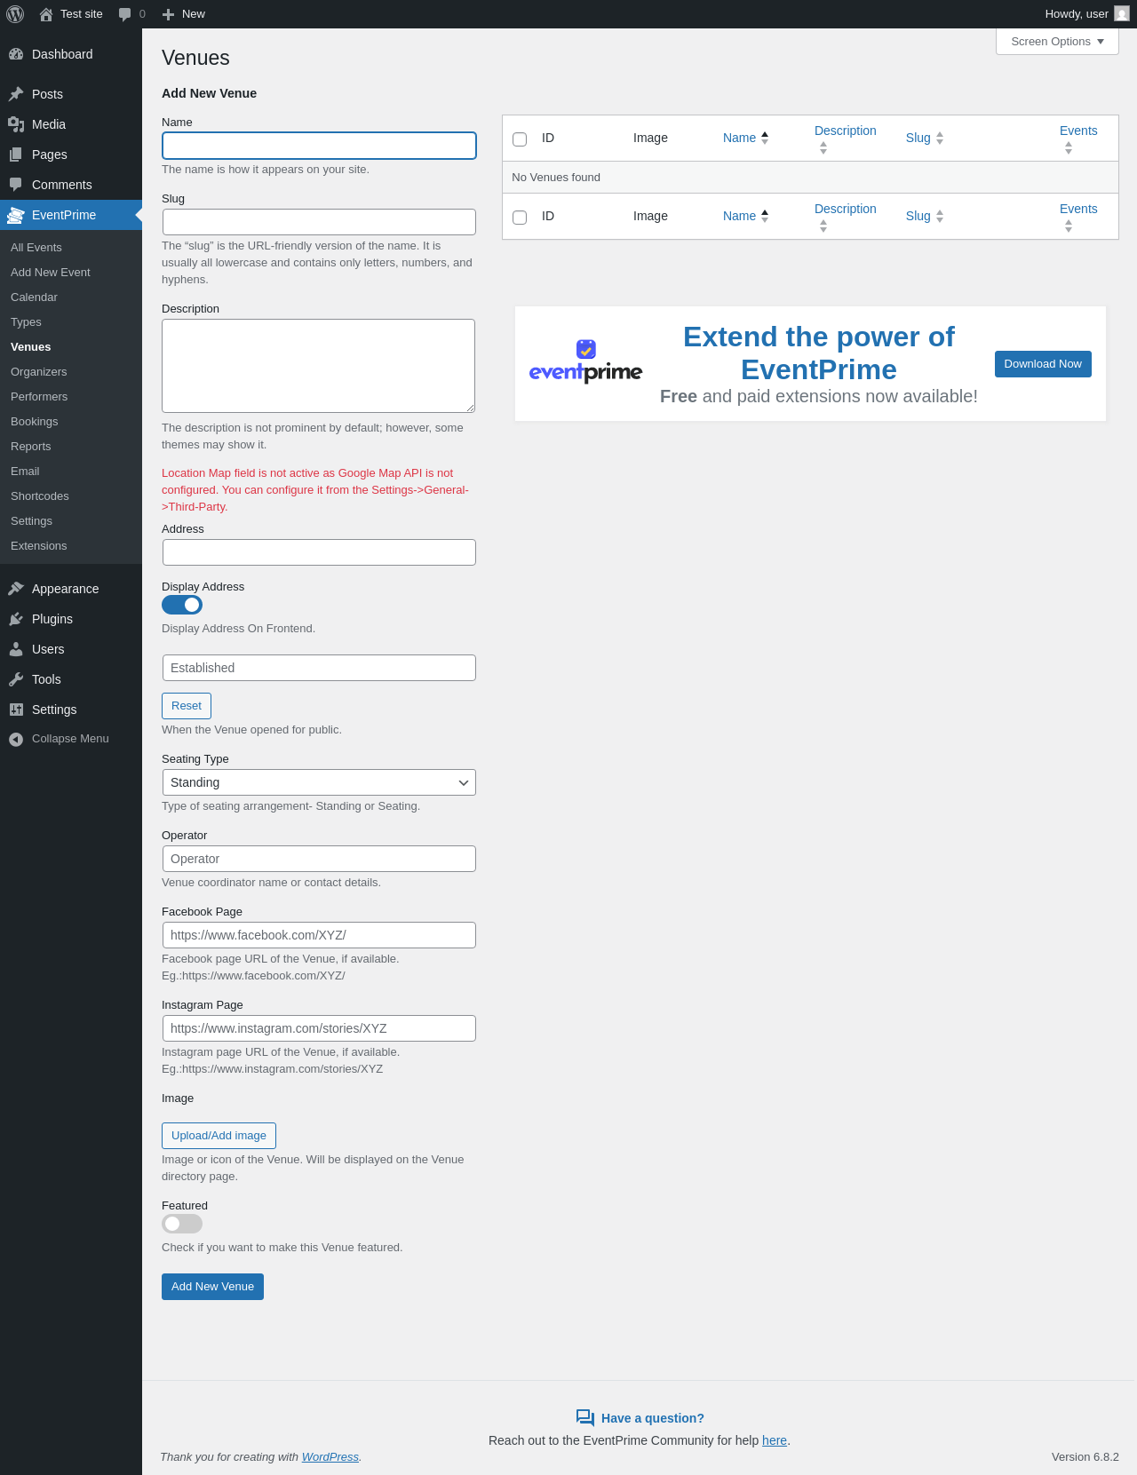Click the Appearance brush icon
1137x1475 pixels.
16,589
